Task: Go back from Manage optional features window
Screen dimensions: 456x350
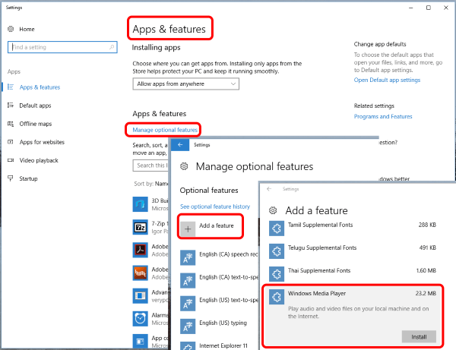Action: pyautogui.click(x=181, y=144)
